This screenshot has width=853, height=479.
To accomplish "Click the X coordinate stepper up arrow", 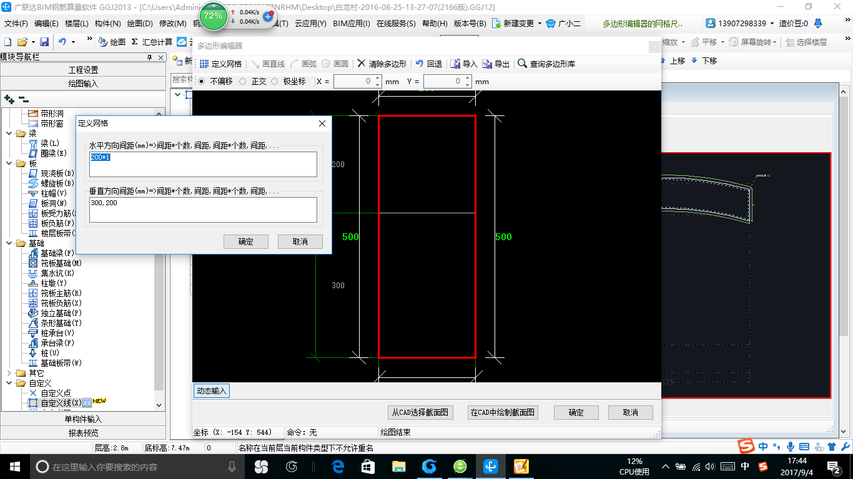I will 377,79.
